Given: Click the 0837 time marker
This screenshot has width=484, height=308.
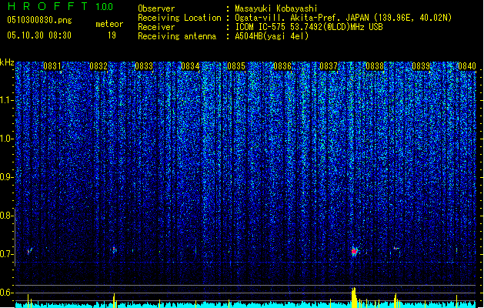Looking at the screenshot, I should pos(329,66).
